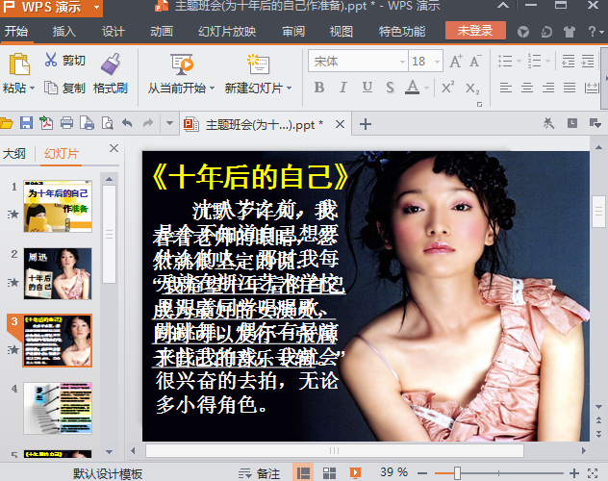Image resolution: width=608 pixels, height=481 pixels.
Task: Click the New Slide icon
Action: click(x=258, y=63)
